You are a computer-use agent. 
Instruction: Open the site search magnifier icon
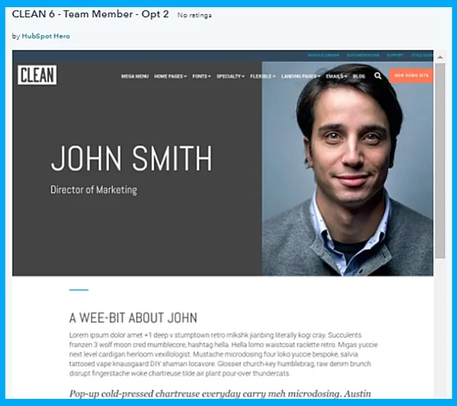378,76
